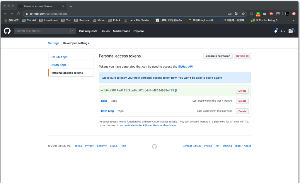Click the footer GitHub logo mark
Viewport: 300px width, 183px height.
(154, 147)
